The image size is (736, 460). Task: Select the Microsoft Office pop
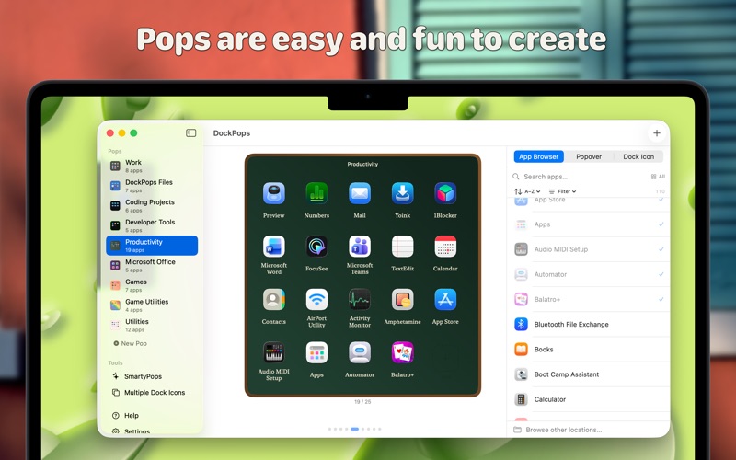coord(152,265)
